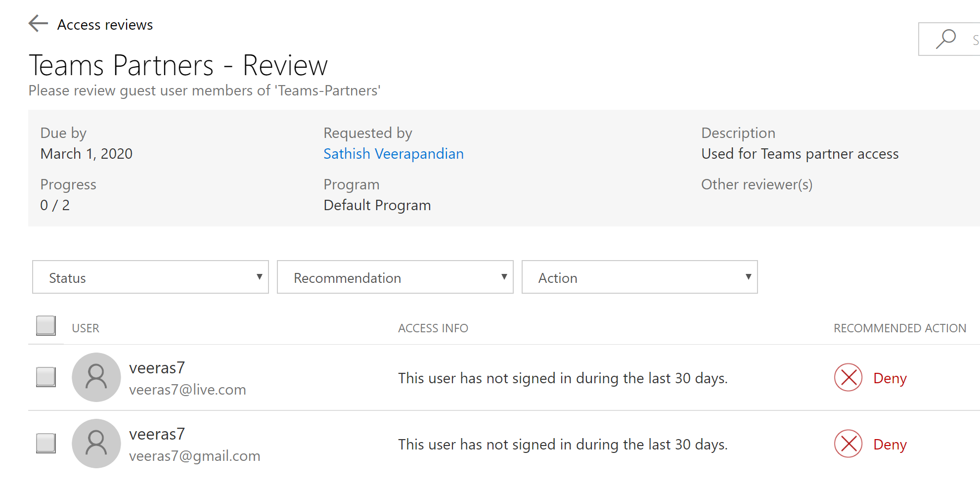The image size is (980, 492).
Task: Open the Action filter dropdown
Action: (x=639, y=277)
